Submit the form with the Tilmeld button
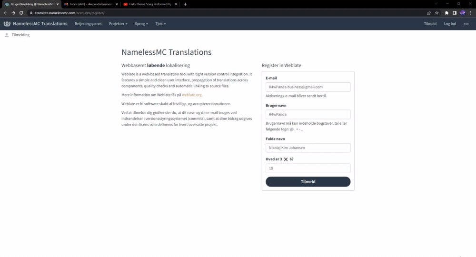Image resolution: width=476 pixels, height=257 pixels. tap(308, 182)
